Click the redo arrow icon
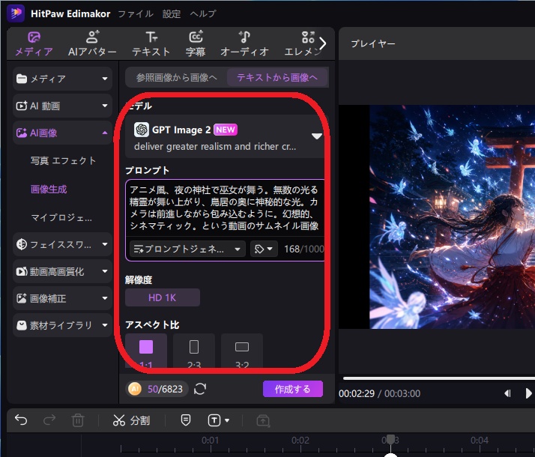The image size is (535, 457). (49, 420)
